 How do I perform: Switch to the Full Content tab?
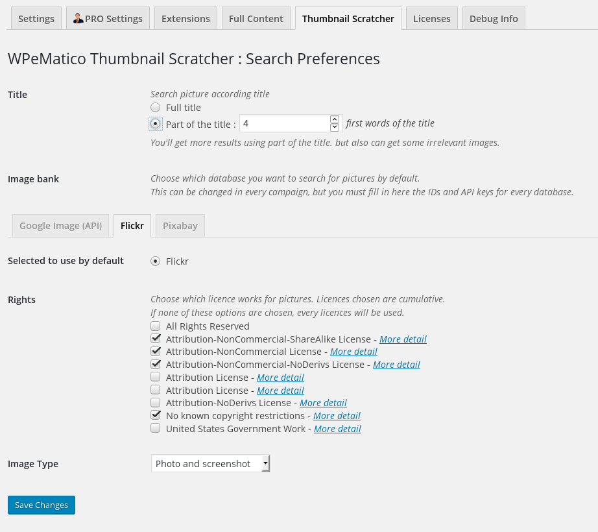pos(256,18)
